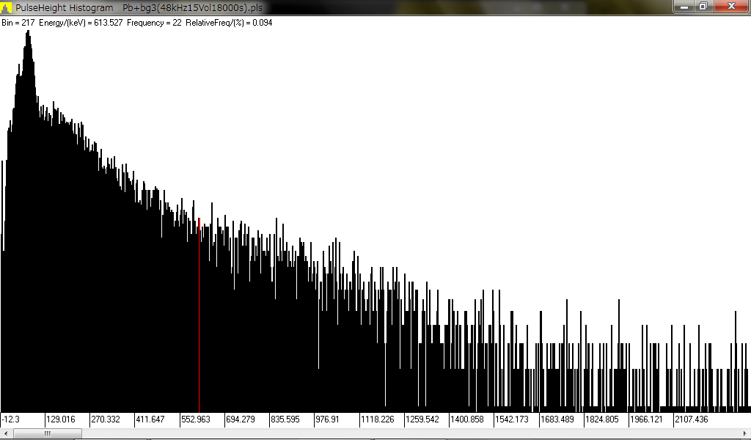The image size is (751, 440).
Task: Minimize the PulseHeight Histogram window
Action: (x=684, y=7)
